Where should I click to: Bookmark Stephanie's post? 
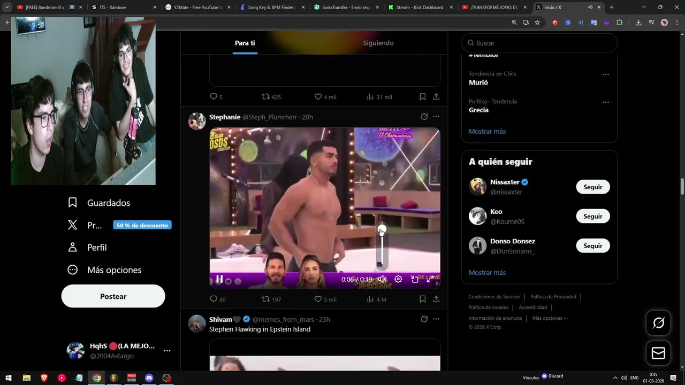pyautogui.click(x=422, y=299)
